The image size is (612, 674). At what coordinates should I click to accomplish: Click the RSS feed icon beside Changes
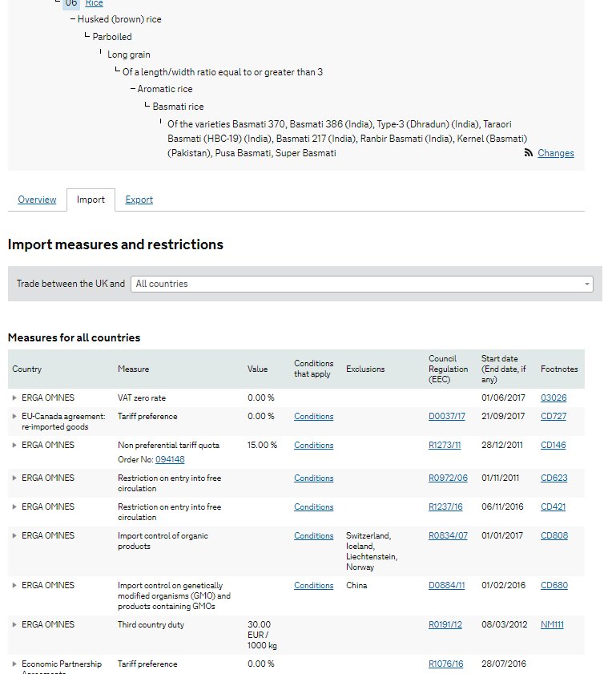pyautogui.click(x=528, y=152)
